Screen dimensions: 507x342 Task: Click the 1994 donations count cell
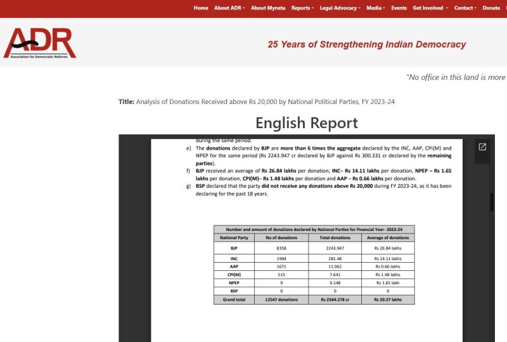[x=281, y=258]
